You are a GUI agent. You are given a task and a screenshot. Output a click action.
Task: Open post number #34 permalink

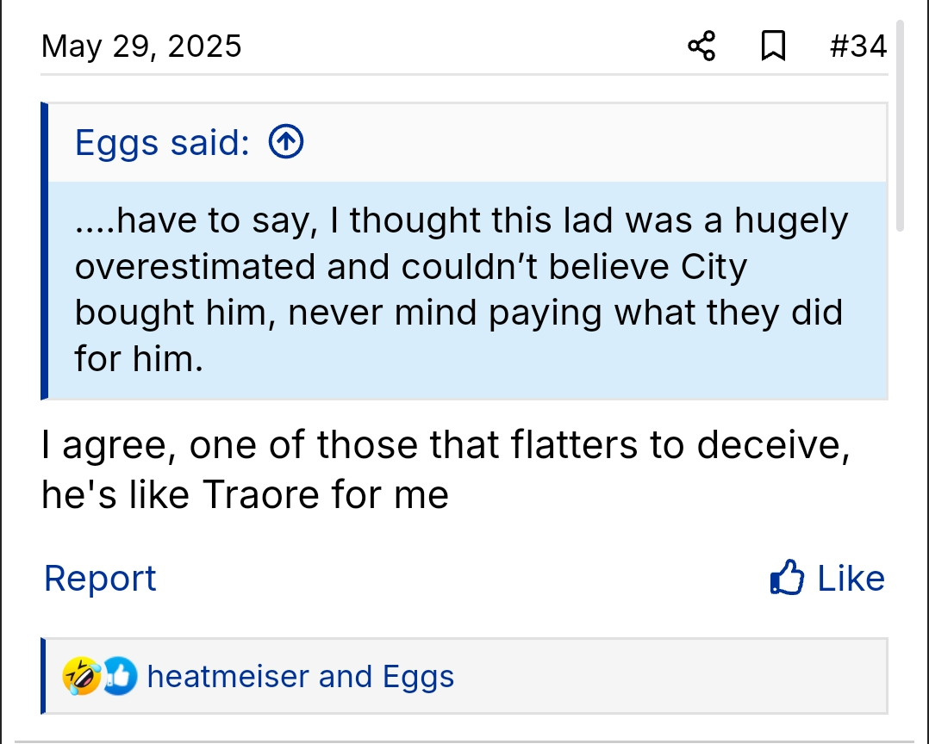tap(857, 46)
